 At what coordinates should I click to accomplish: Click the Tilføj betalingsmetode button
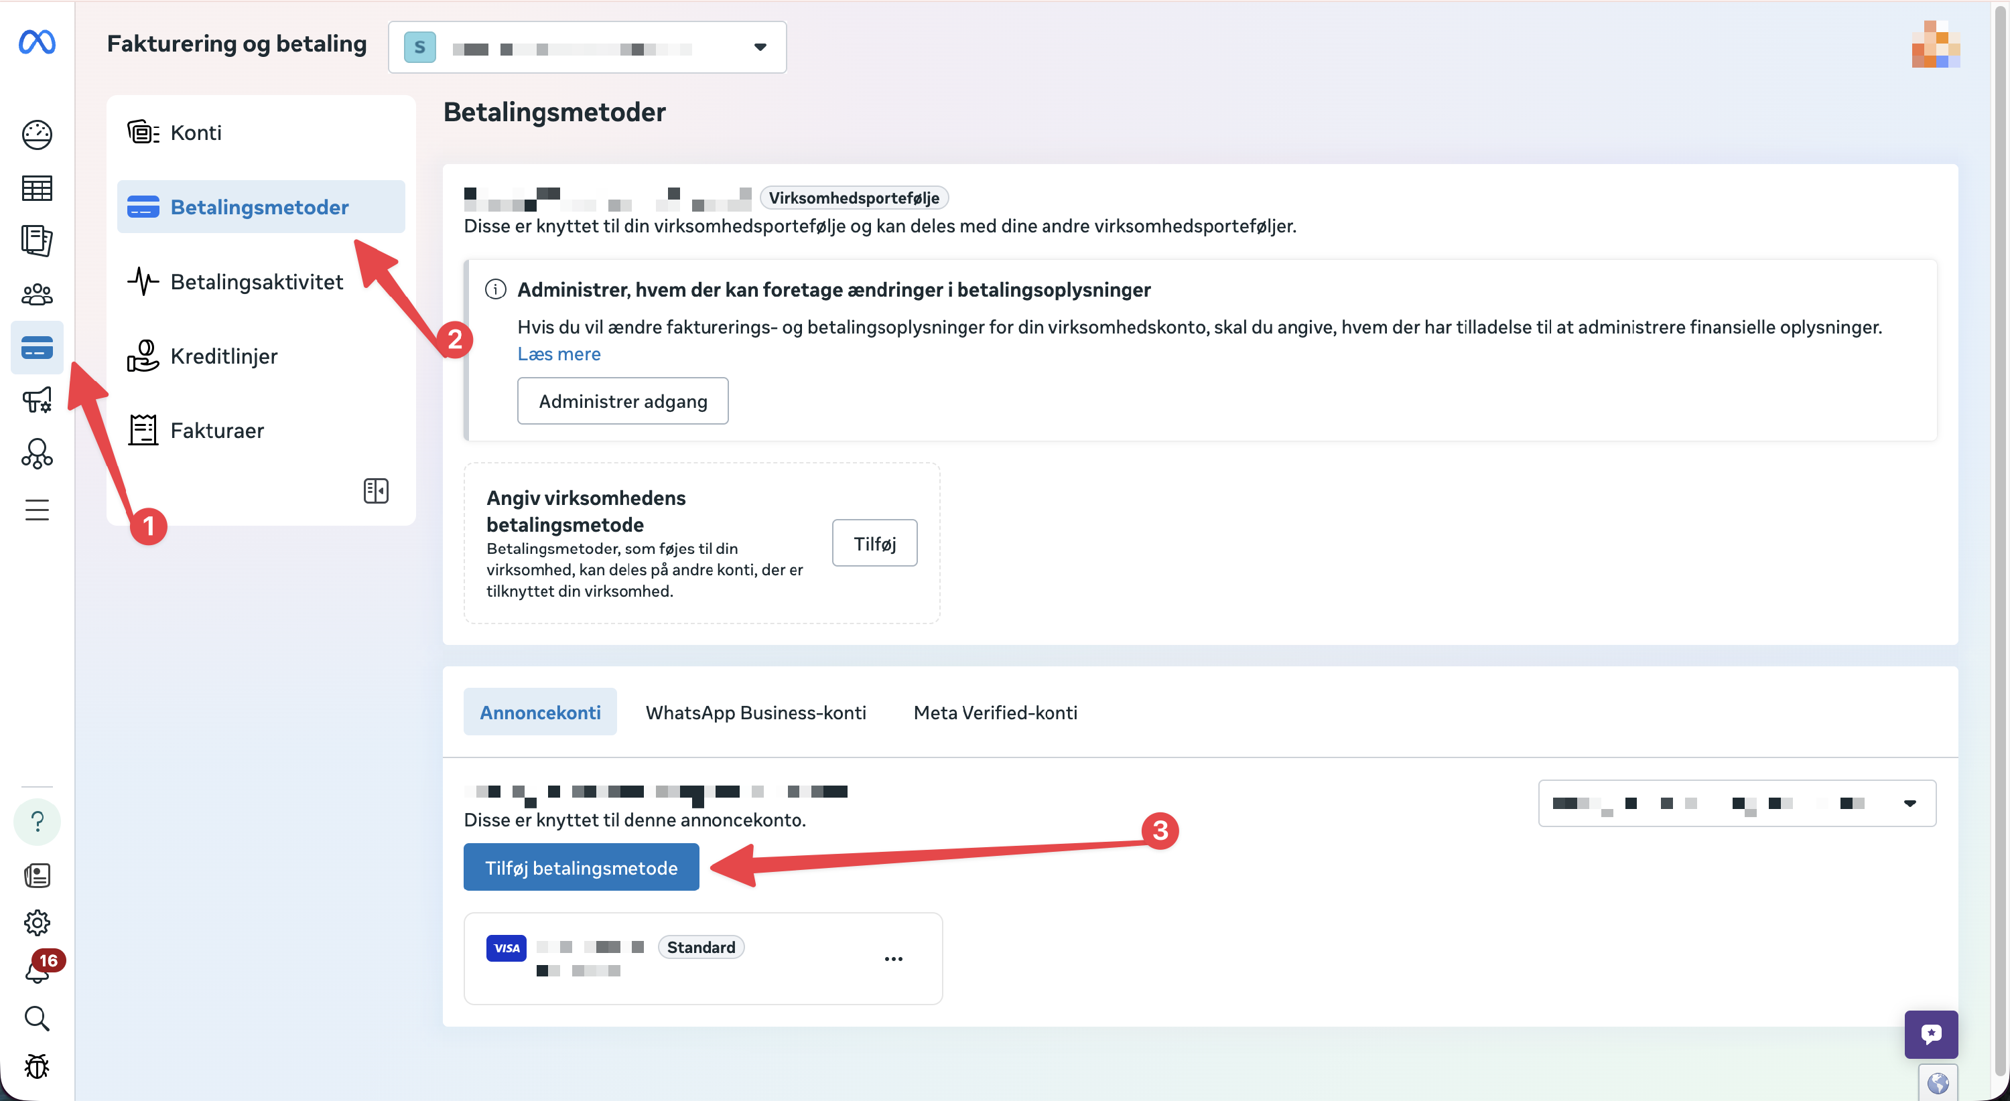pos(580,867)
